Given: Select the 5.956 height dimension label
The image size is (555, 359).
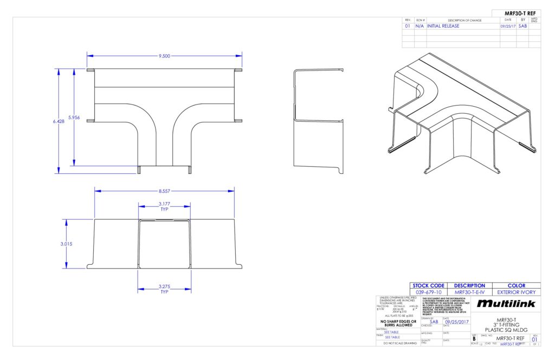Looking at the screenshot, I should pos(74,117).
